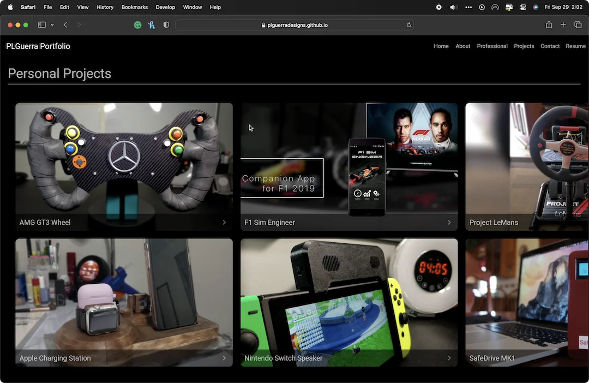Open the Project LeMans card
Viewport: 589px width, 383px height.
coord(527,166)
